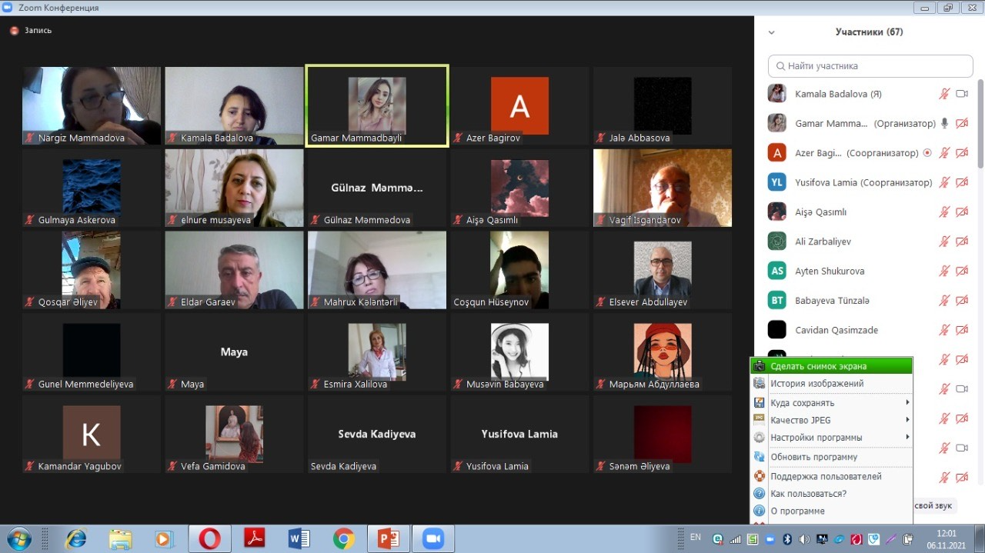The height and width of the screenshot is (553, 985).
Task: Select Elsever Abdullayev's video tile
Action: point(663,270)
